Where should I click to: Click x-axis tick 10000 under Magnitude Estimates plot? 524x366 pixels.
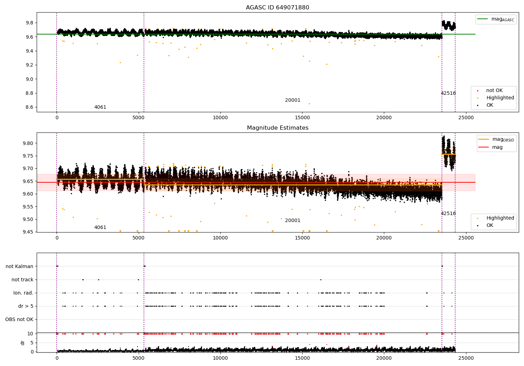(x=220, y=238)
